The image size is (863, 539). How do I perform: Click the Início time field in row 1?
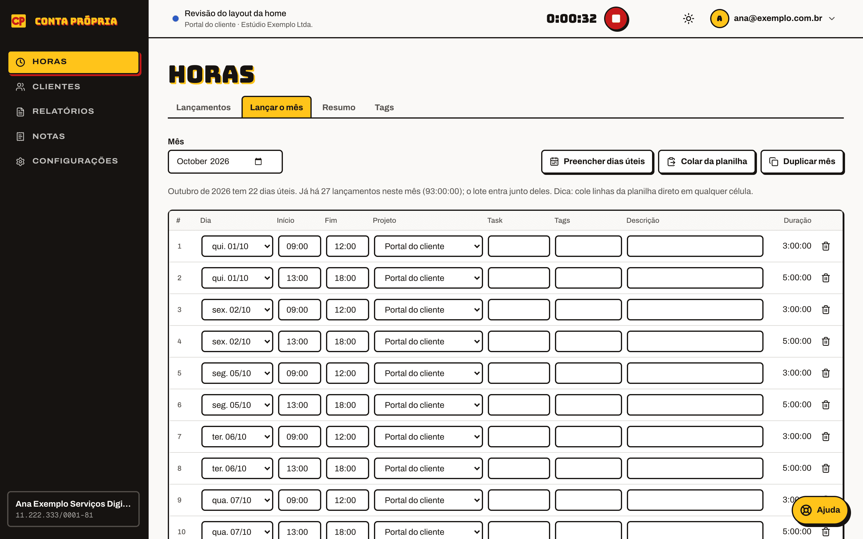point(299,246)
